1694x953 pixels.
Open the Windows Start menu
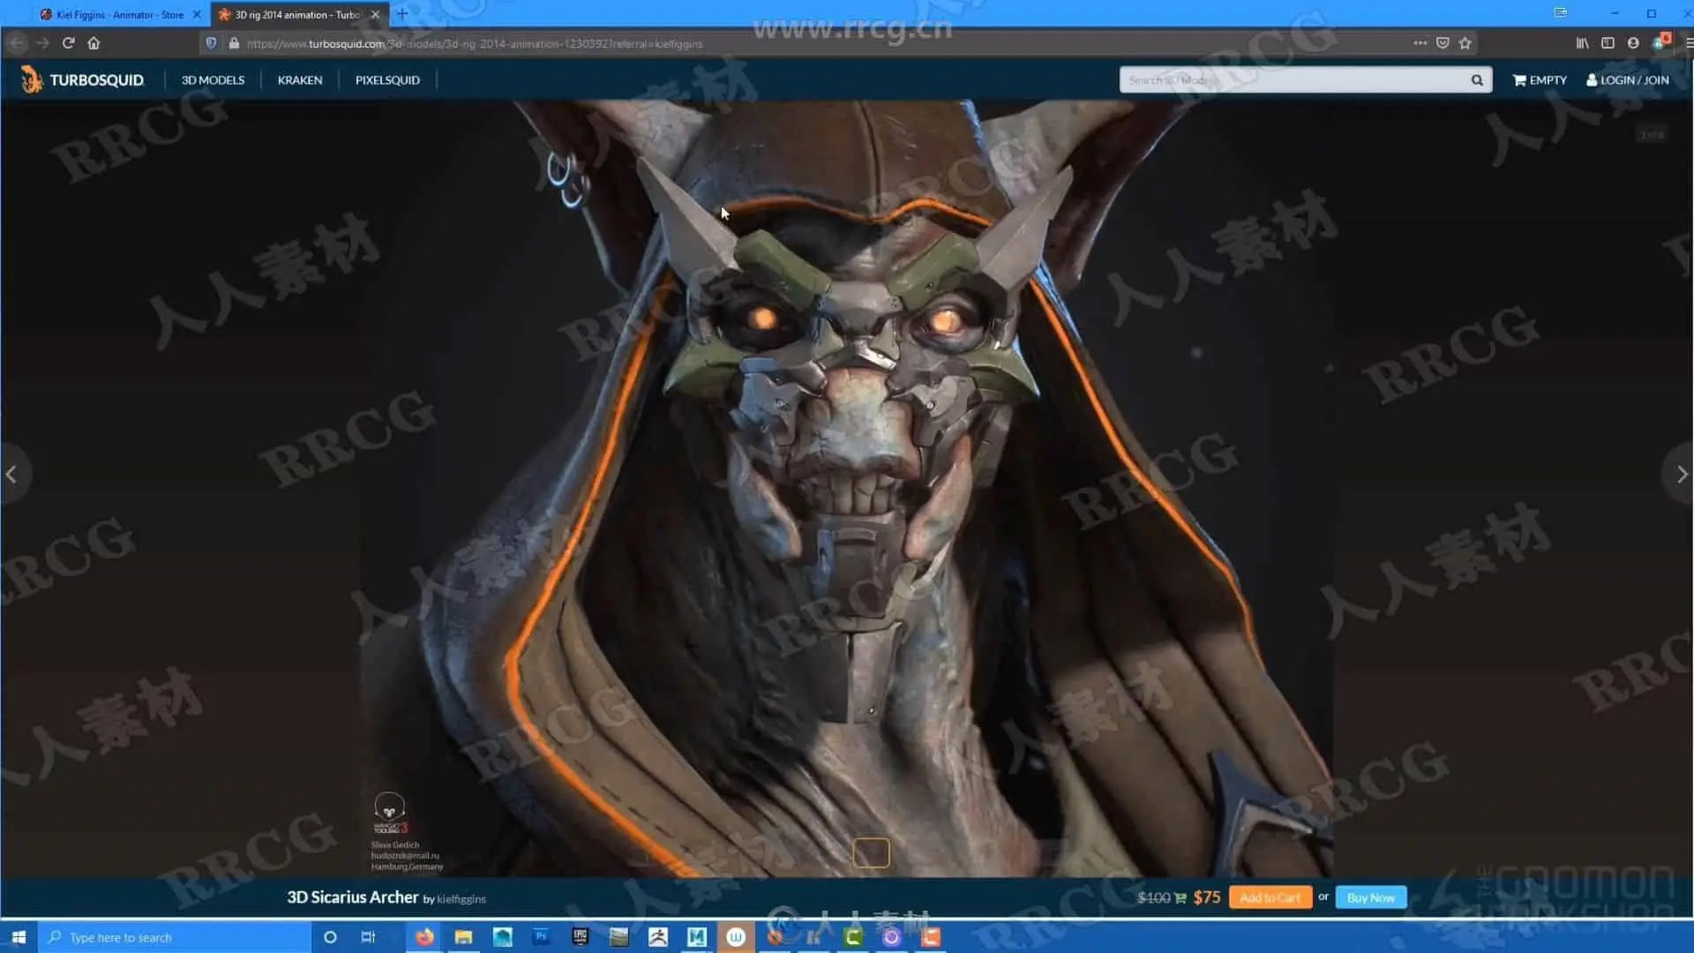tap(19, 937)
